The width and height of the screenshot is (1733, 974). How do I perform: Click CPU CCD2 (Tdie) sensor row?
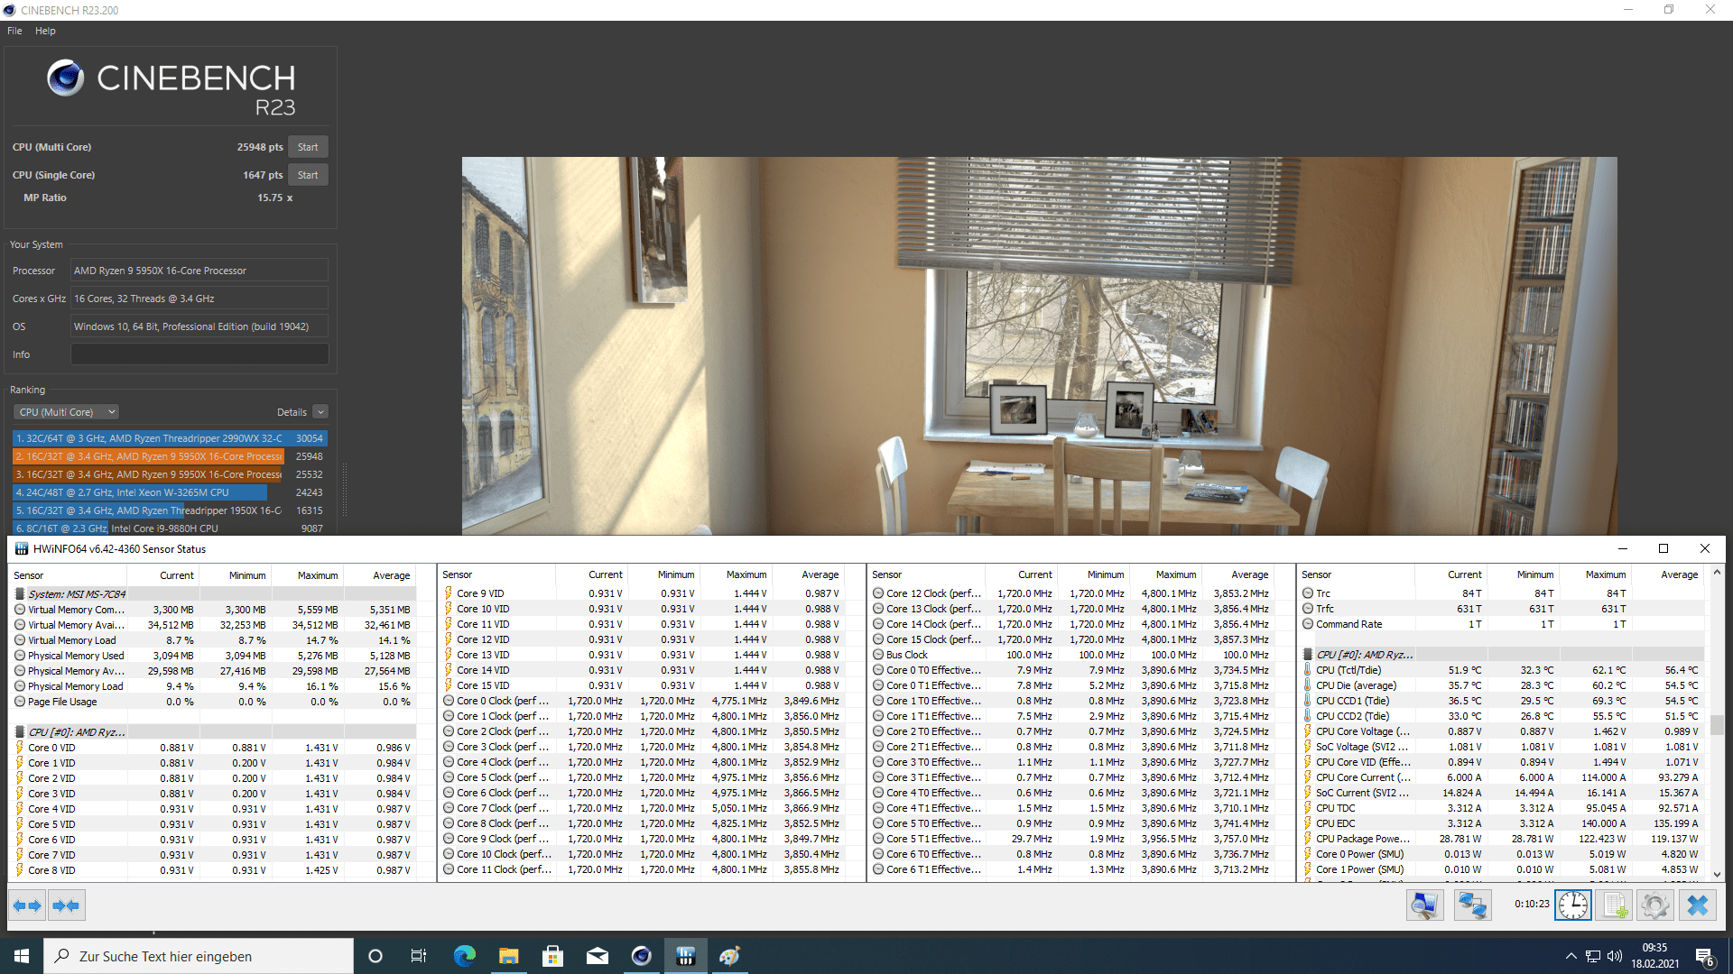pos(1503,716)
